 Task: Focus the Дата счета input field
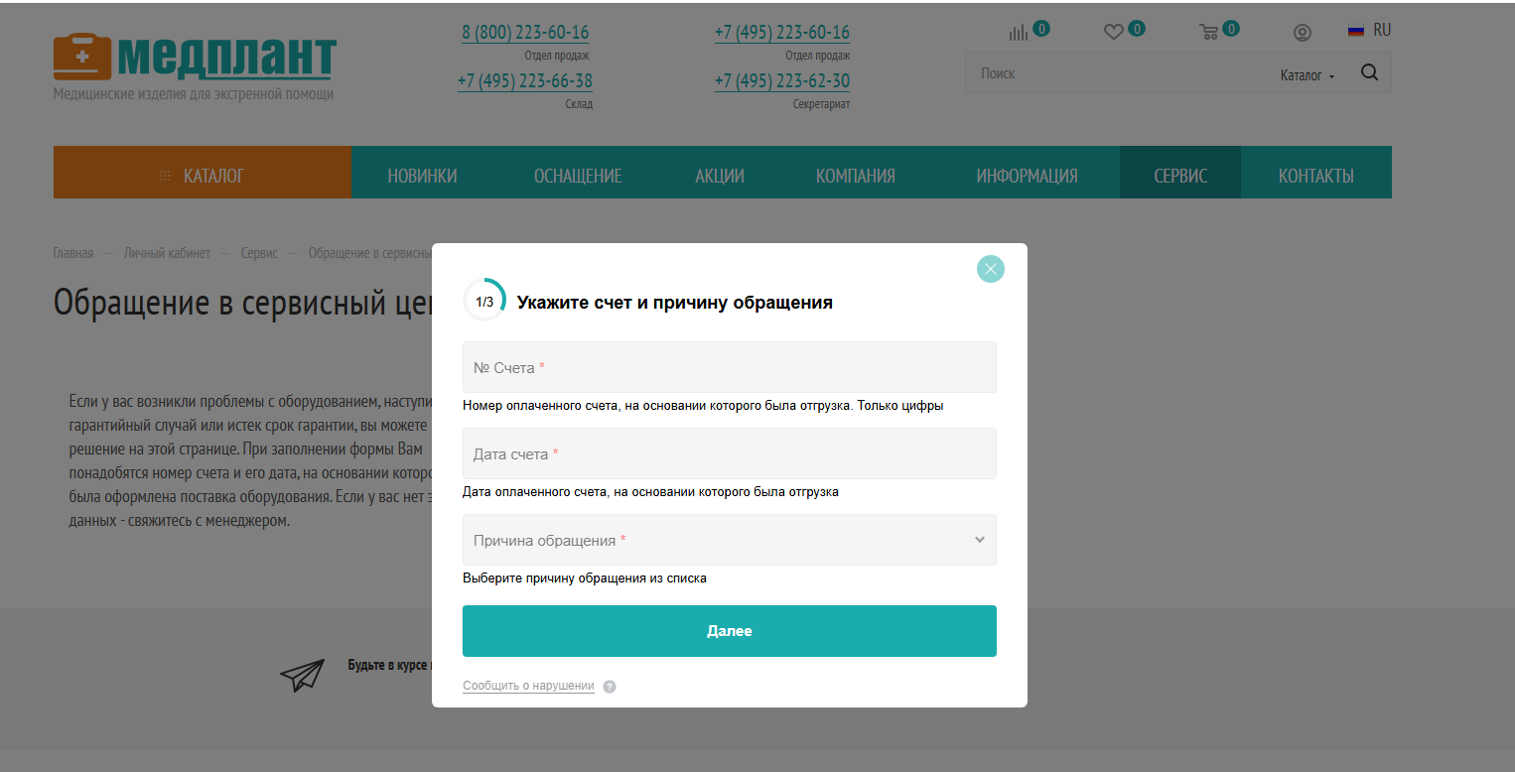coord(730,453)
